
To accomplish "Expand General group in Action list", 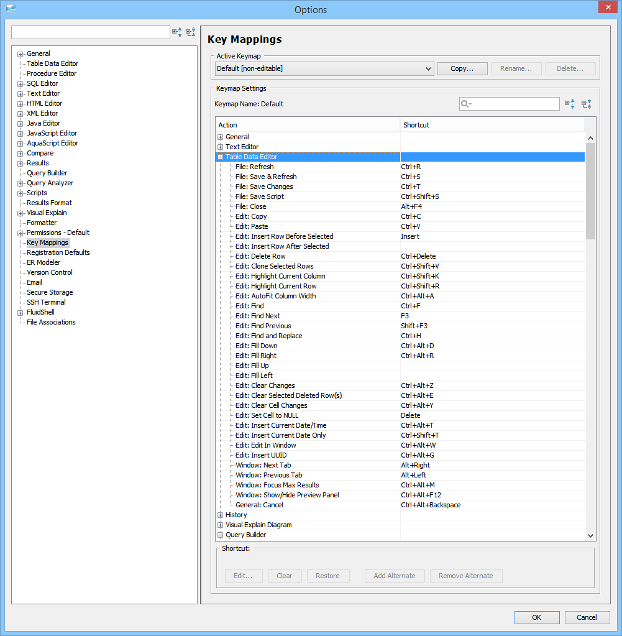I will click(220, 137).
